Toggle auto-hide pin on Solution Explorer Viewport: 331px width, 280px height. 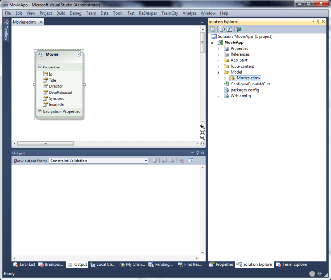pos(318,22)
